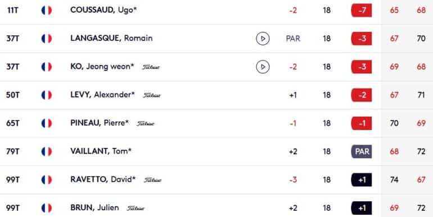Open COUSSAUD, Ugo player profile
The height and width of the screenshot is (217, 433).
click(103, 10)
